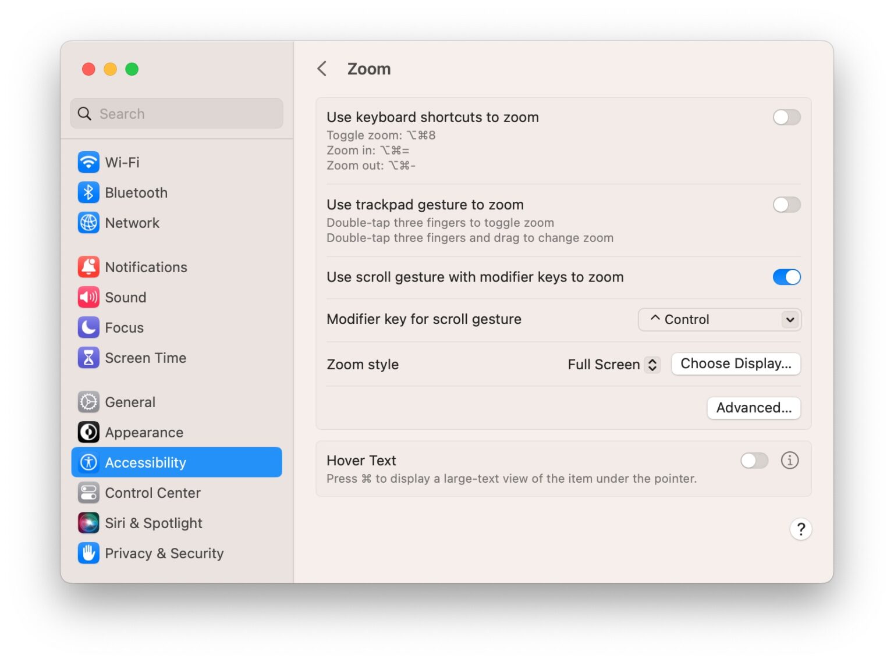Click the Choose Display... button
This screenshot has width=894, height=663.
(x=736, y=364)
